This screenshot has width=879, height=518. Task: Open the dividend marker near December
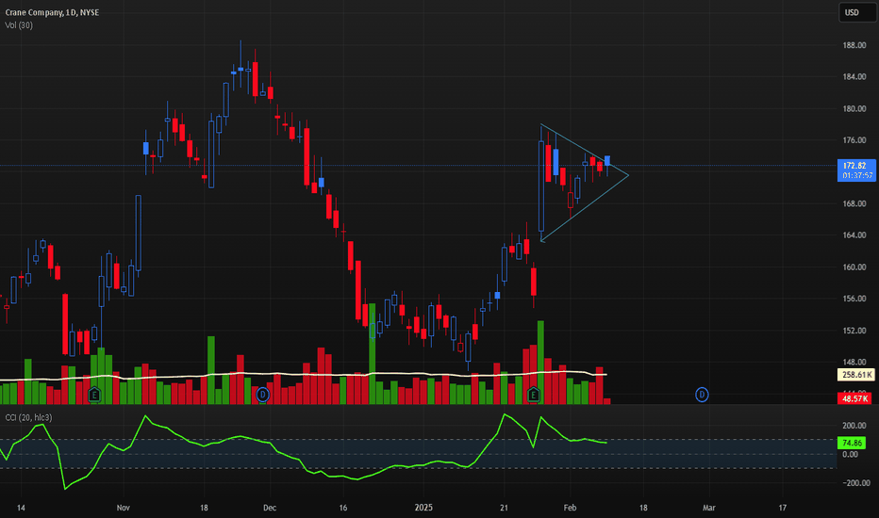pyautogui.click(x=262, y=395)
